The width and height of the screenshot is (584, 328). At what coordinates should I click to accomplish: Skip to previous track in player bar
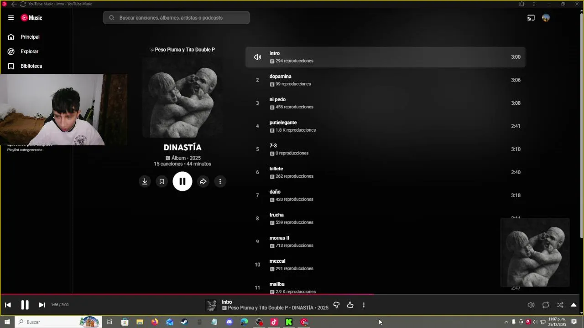coord(8,305)
